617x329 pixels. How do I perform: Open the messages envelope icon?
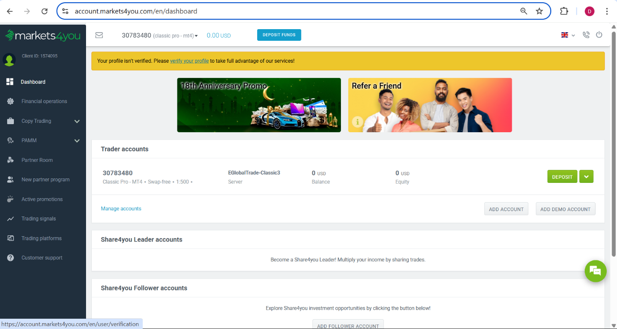[x=99, y=35]
